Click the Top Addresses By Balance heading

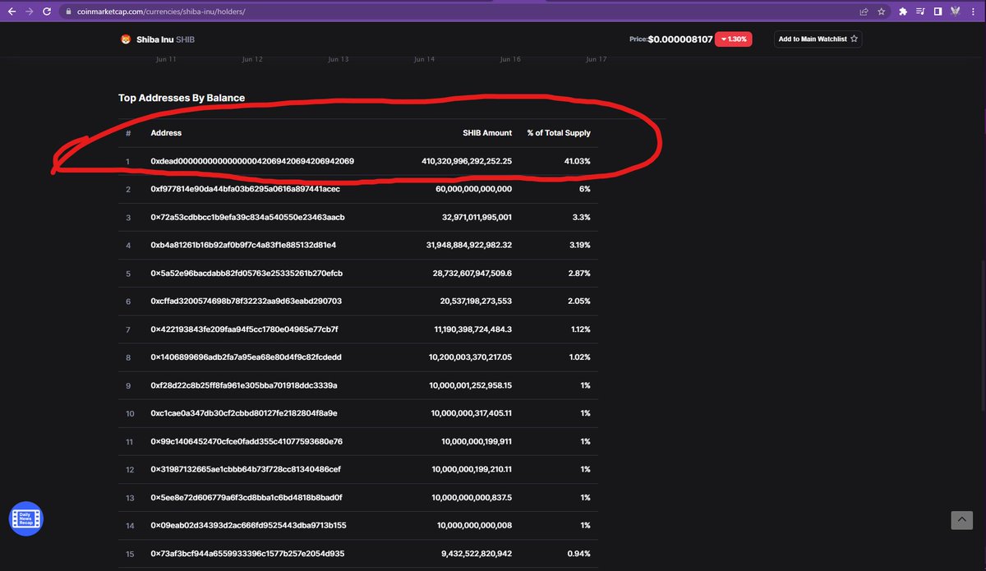182,98
